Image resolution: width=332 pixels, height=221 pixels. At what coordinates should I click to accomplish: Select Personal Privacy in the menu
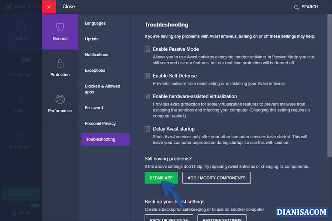pyautogui.click(x=100, y=124)
